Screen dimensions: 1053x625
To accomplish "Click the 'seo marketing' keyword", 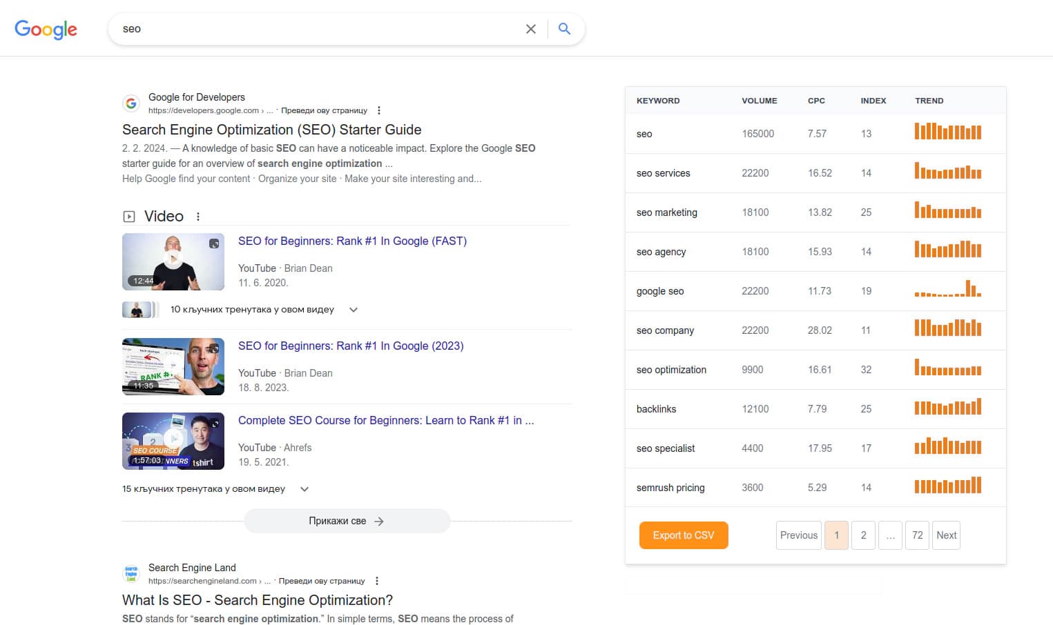I will click(667, 212).
